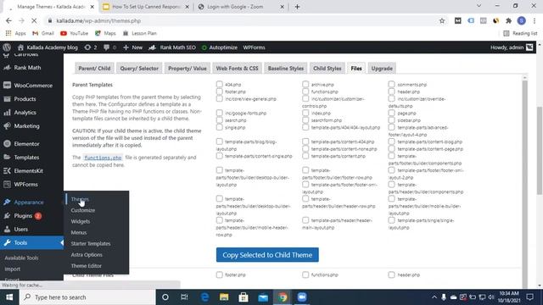
Task: Select Starter Templates in Appearance submenu
Action: [91, 243]
